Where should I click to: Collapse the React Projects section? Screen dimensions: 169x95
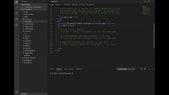coord(34,9)
